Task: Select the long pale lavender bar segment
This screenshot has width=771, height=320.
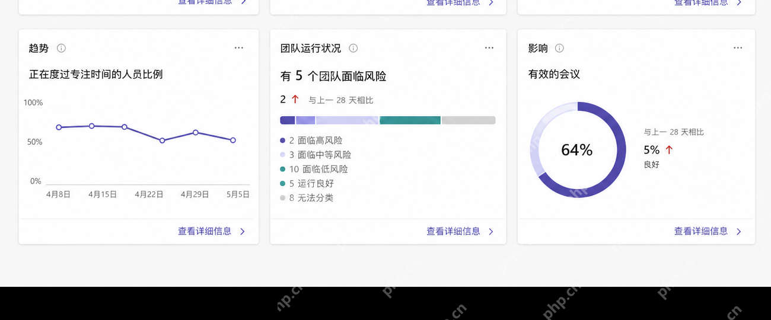Action: tap(347, 120)
